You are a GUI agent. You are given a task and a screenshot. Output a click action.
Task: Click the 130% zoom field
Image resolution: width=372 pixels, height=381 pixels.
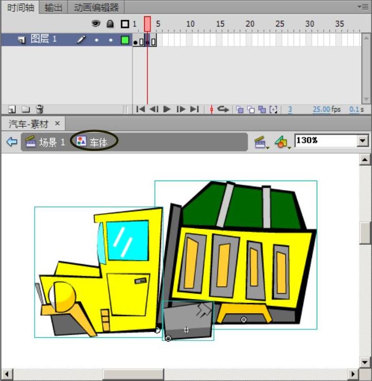(326, 141)
